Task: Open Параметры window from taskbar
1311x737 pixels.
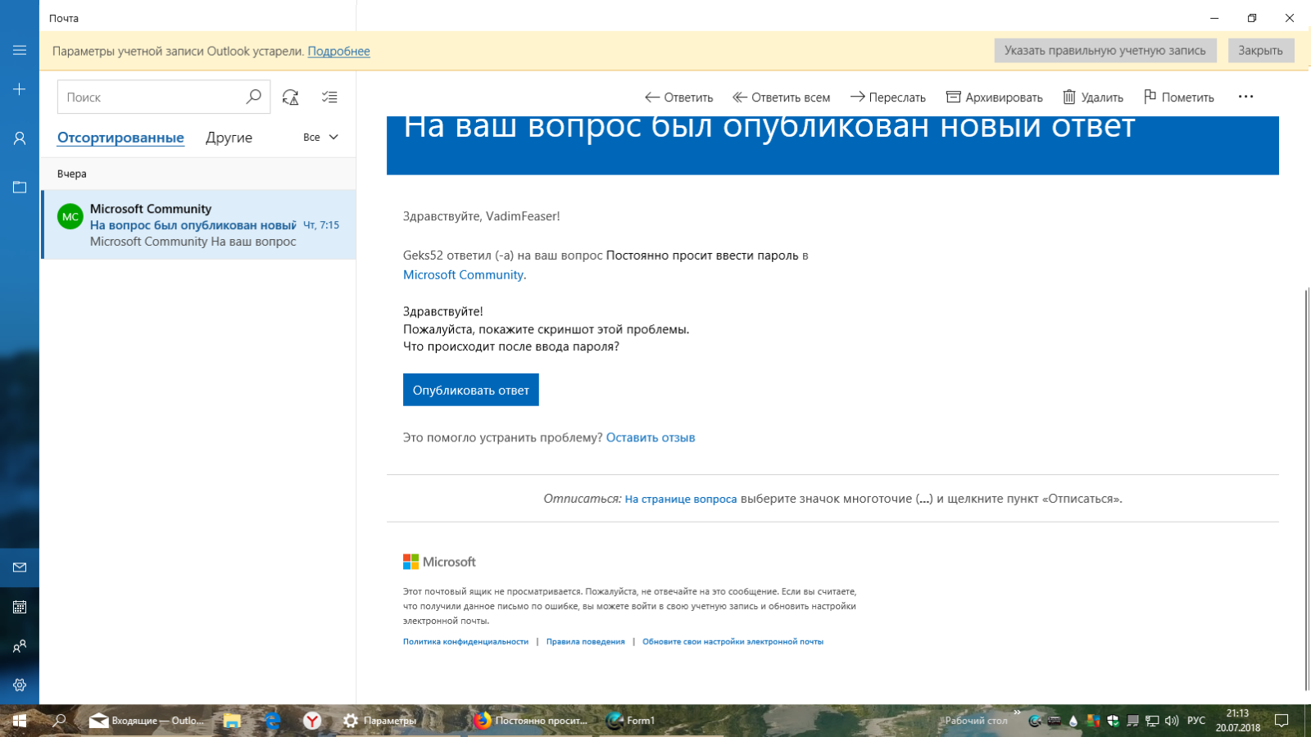Action: (380, 721)
